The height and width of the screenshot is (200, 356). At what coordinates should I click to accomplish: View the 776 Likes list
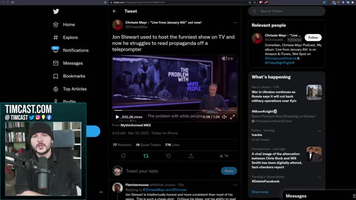[172, 145]
